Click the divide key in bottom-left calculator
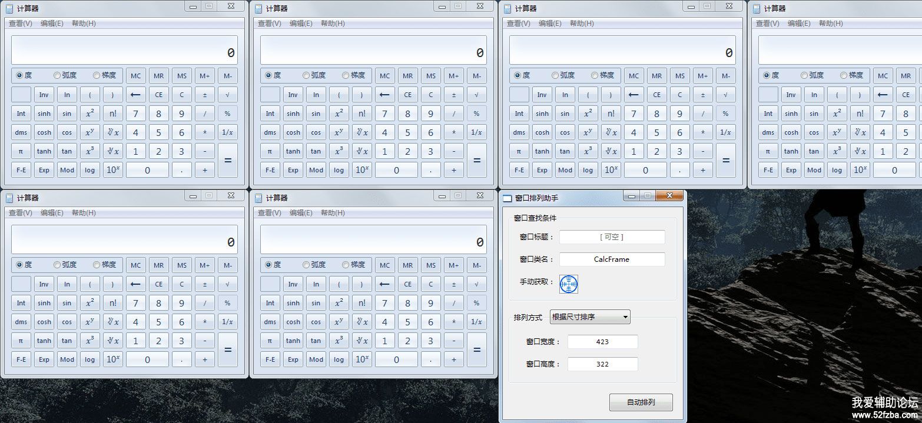The image size is (922, 423). click(204, 303)
